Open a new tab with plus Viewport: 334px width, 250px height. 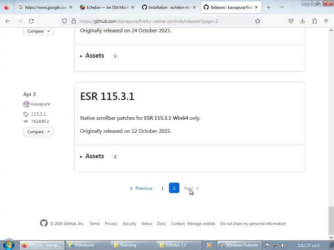[x=269, y=7]
